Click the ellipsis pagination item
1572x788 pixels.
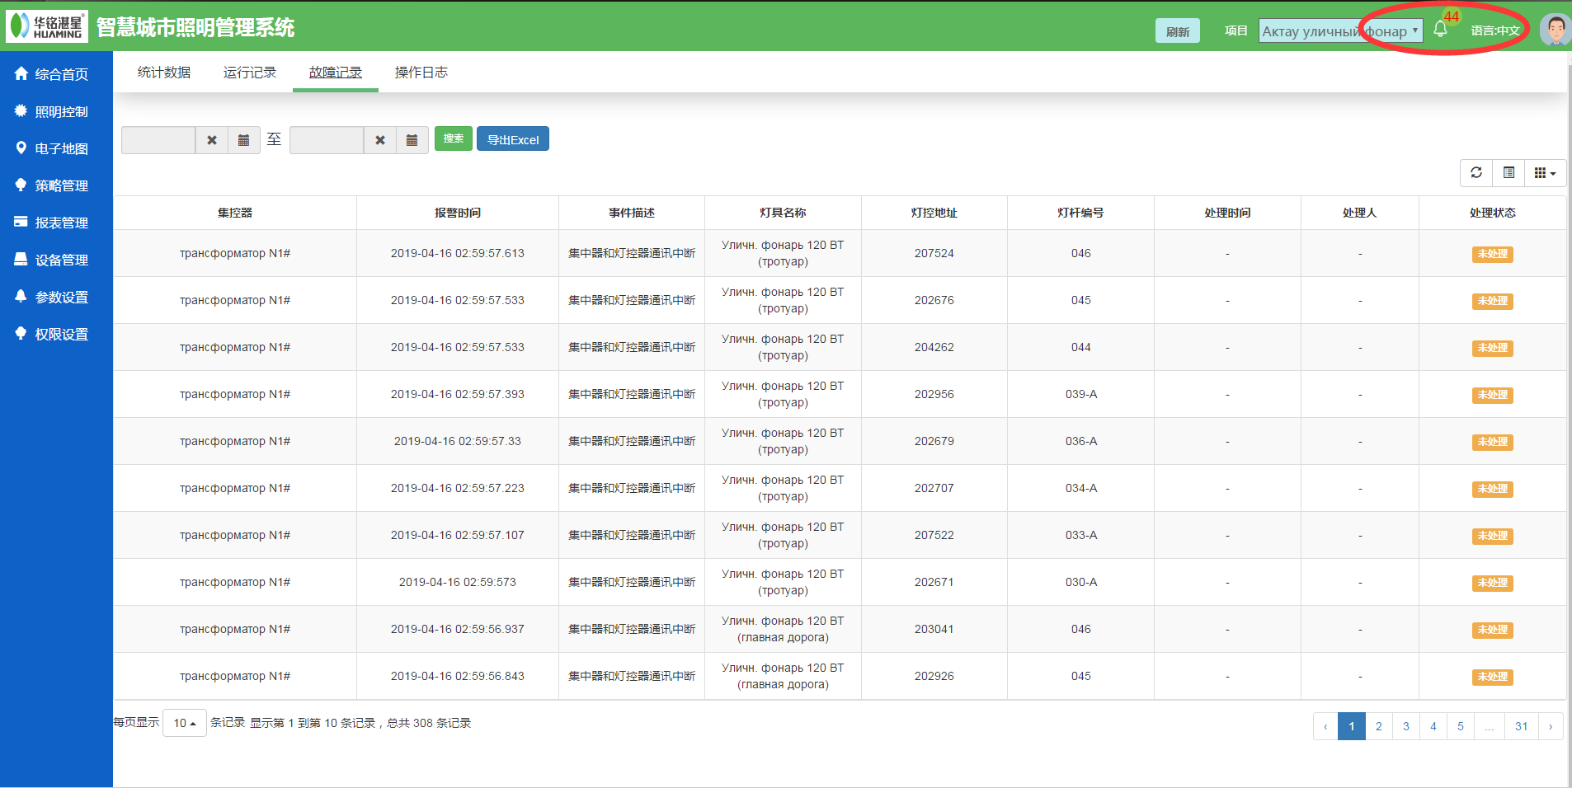point(1490,726)
